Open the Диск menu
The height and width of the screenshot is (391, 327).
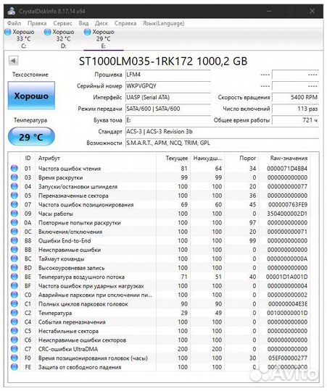[x=101, y=23]
